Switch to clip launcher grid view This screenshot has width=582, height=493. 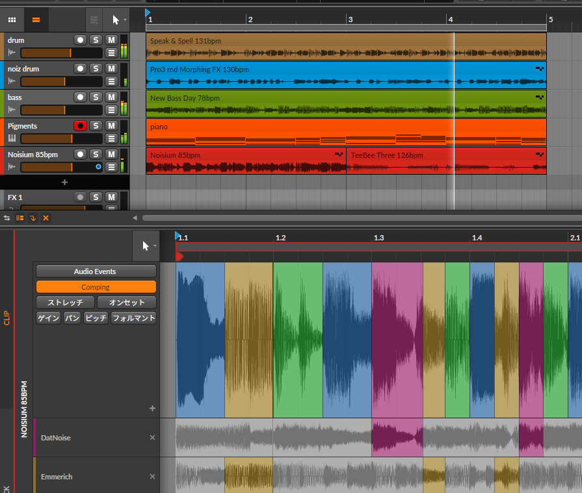tap(12, 19)
